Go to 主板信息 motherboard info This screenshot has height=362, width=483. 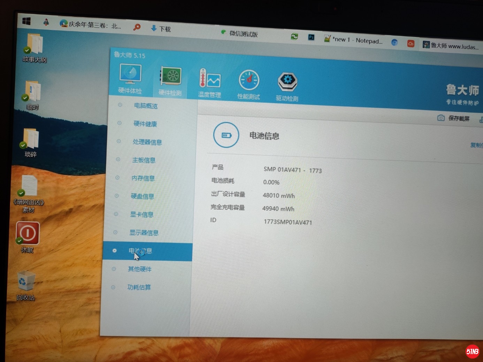click(x=144, y=160)
